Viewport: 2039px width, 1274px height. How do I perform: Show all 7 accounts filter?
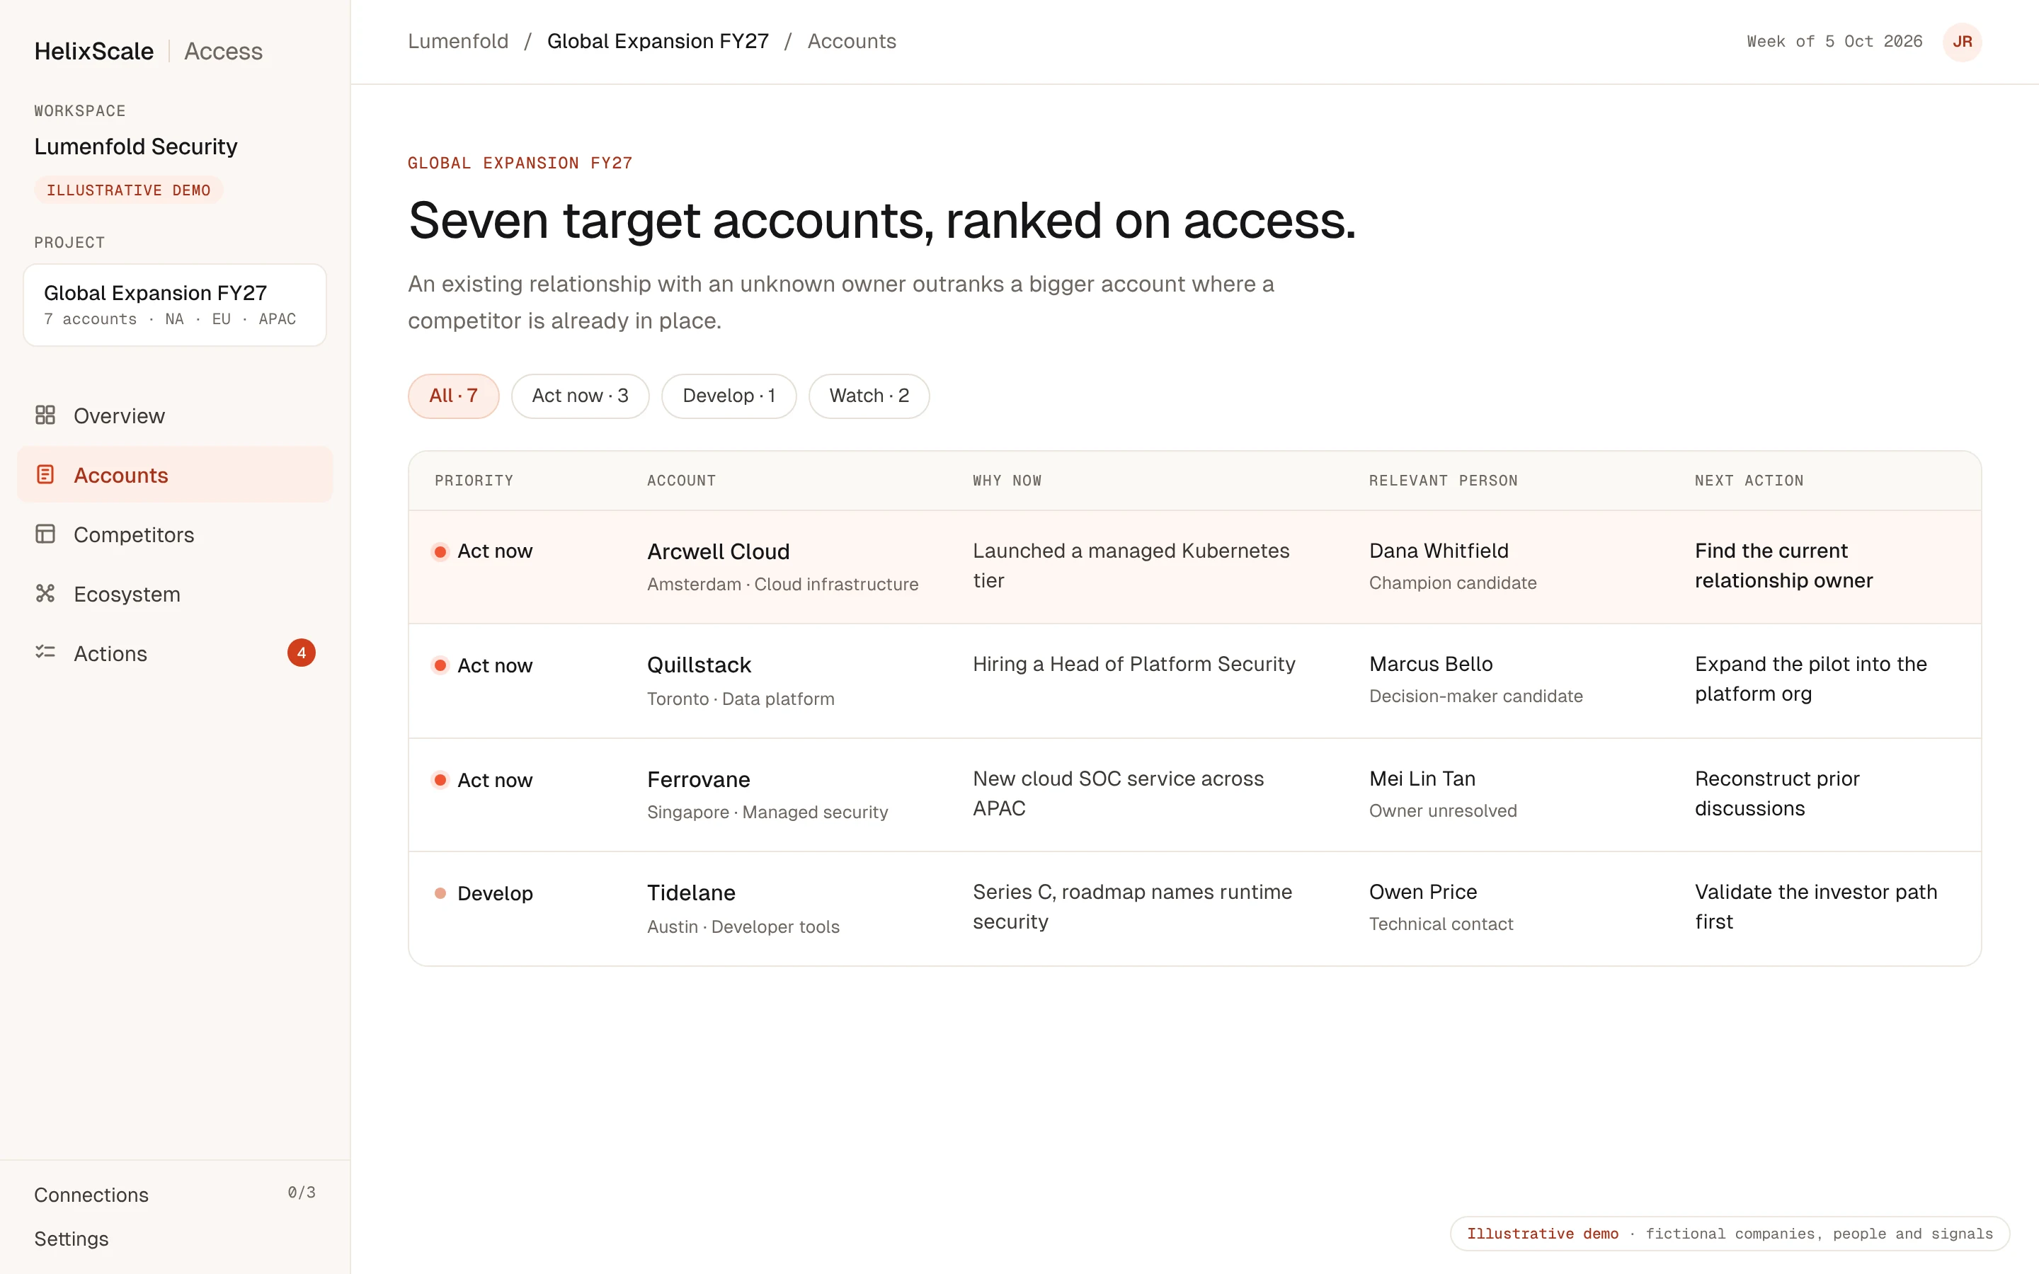pyautogui.click(x=453, y=396)
